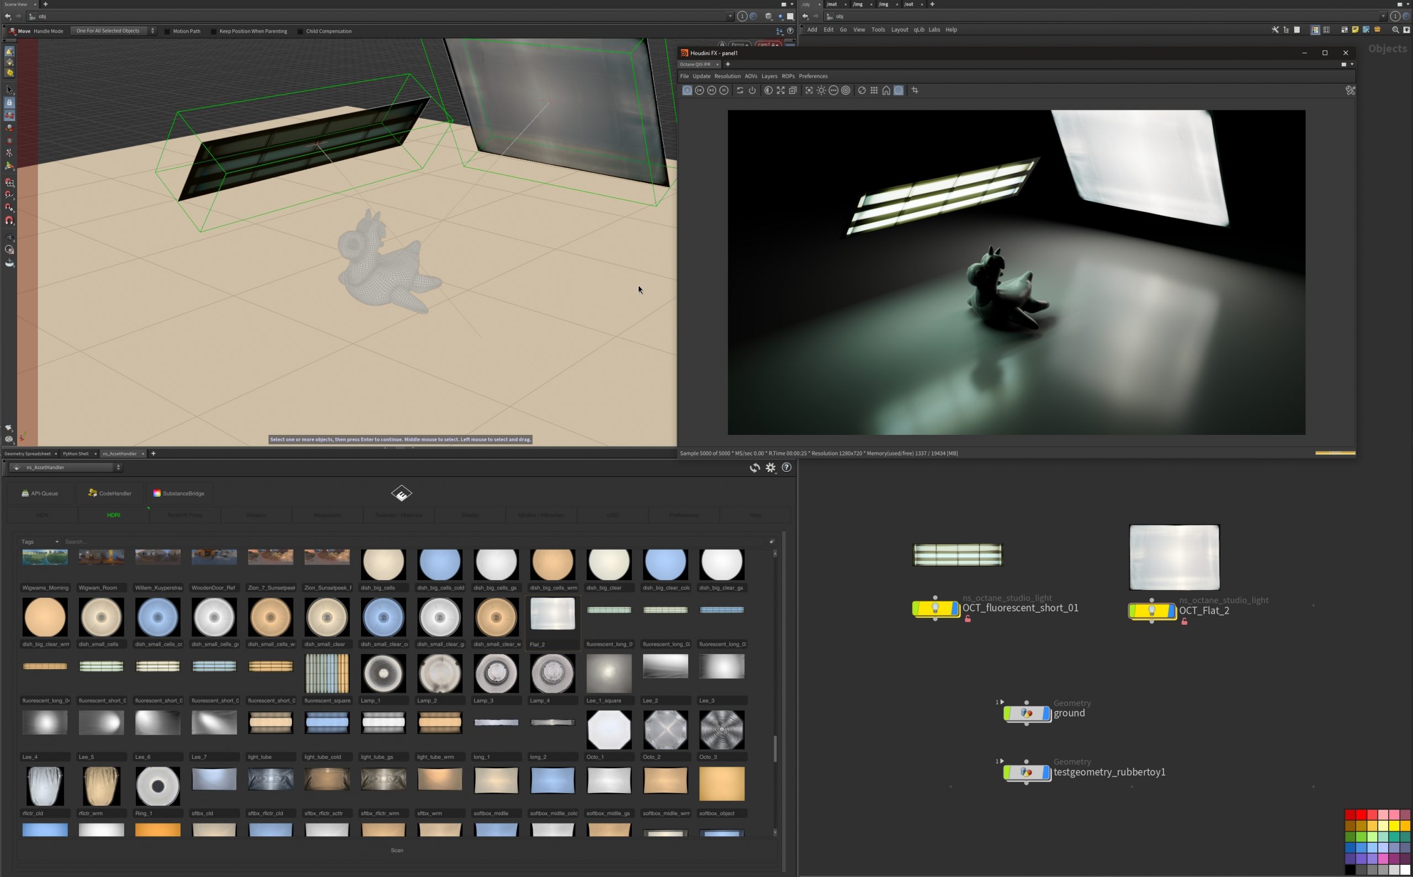Open the AOVs menu in Octane IPR
The height and width of the screenshot is (877, 1413).
(751, 76)
